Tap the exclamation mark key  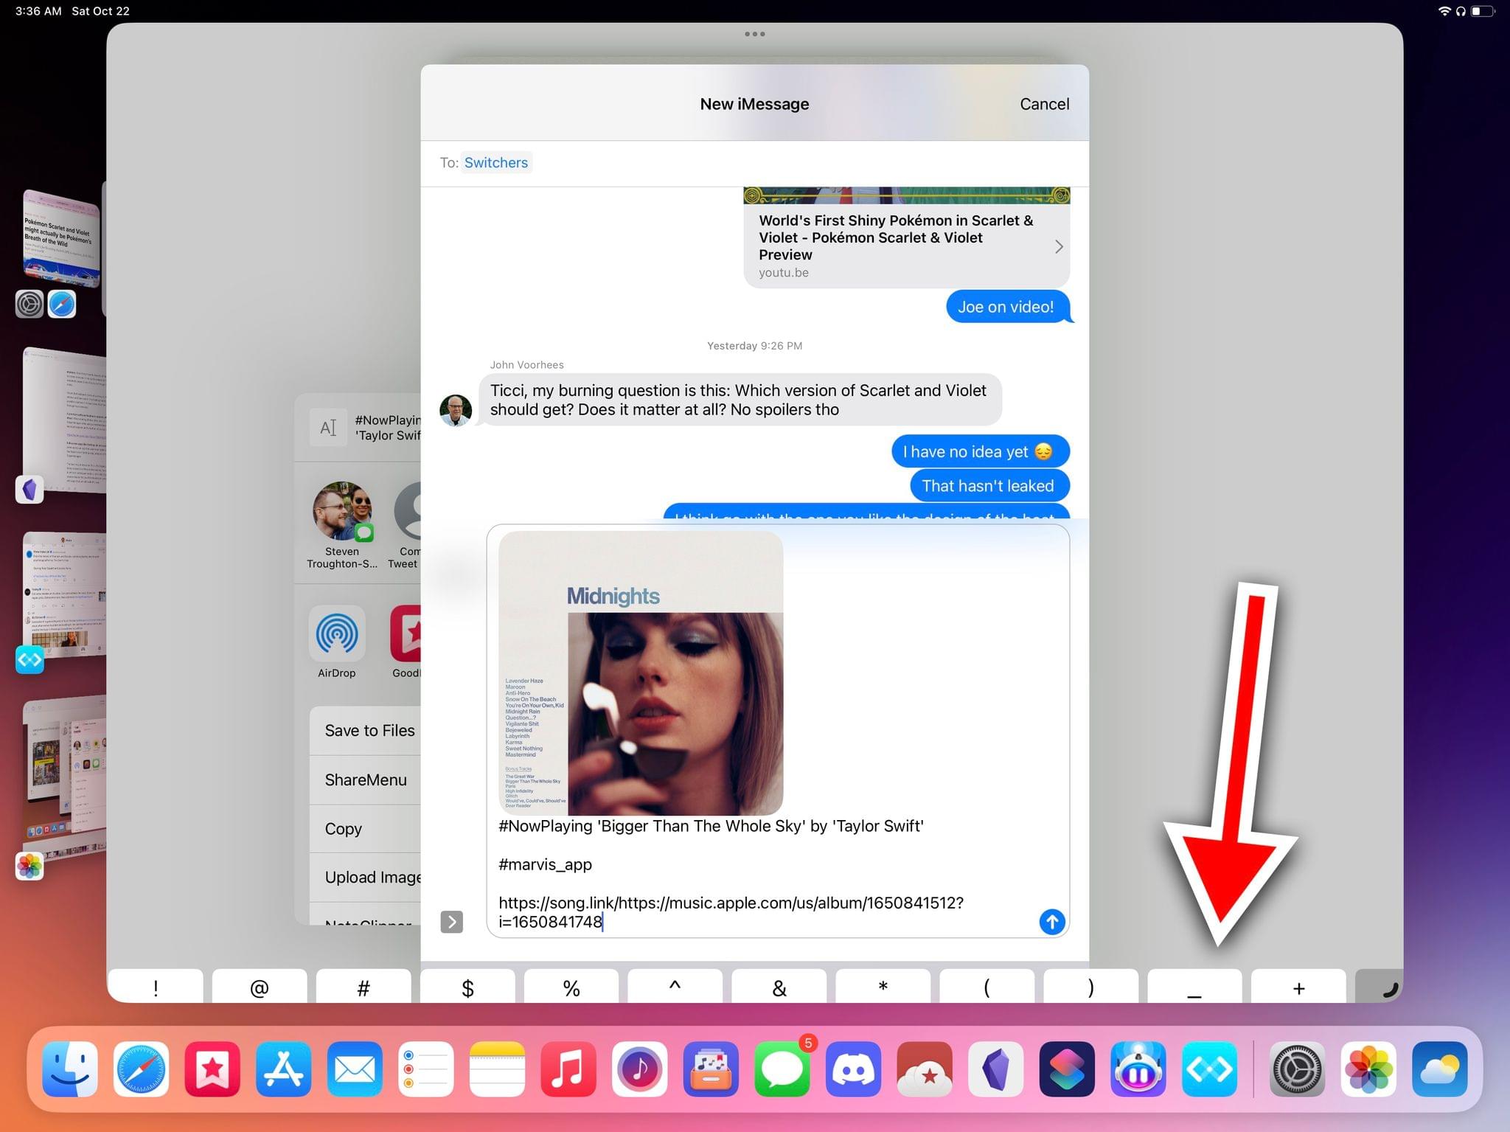[156, 987]
